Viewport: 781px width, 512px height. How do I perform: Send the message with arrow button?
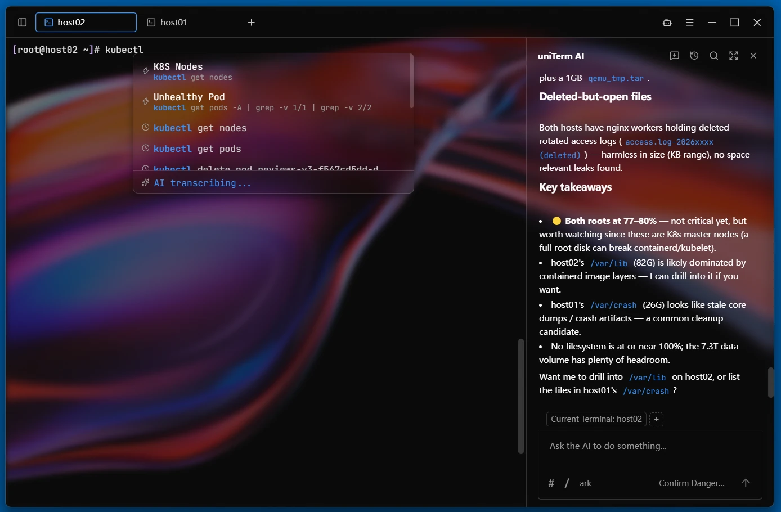point(746,483)
